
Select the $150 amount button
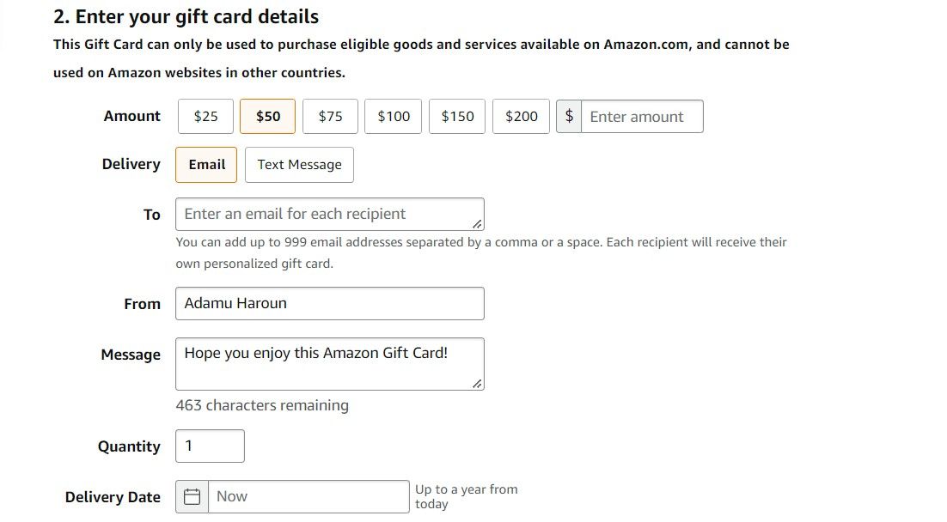click(456, 116)
